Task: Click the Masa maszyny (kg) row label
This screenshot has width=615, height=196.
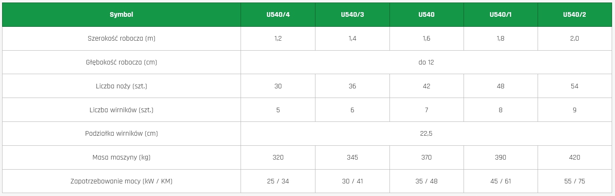Action: pos(121,157)
